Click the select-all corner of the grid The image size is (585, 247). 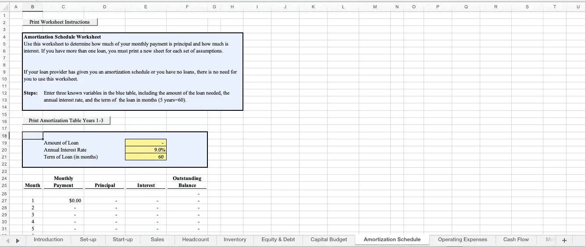pyautogui.click(x=4, y=7)
